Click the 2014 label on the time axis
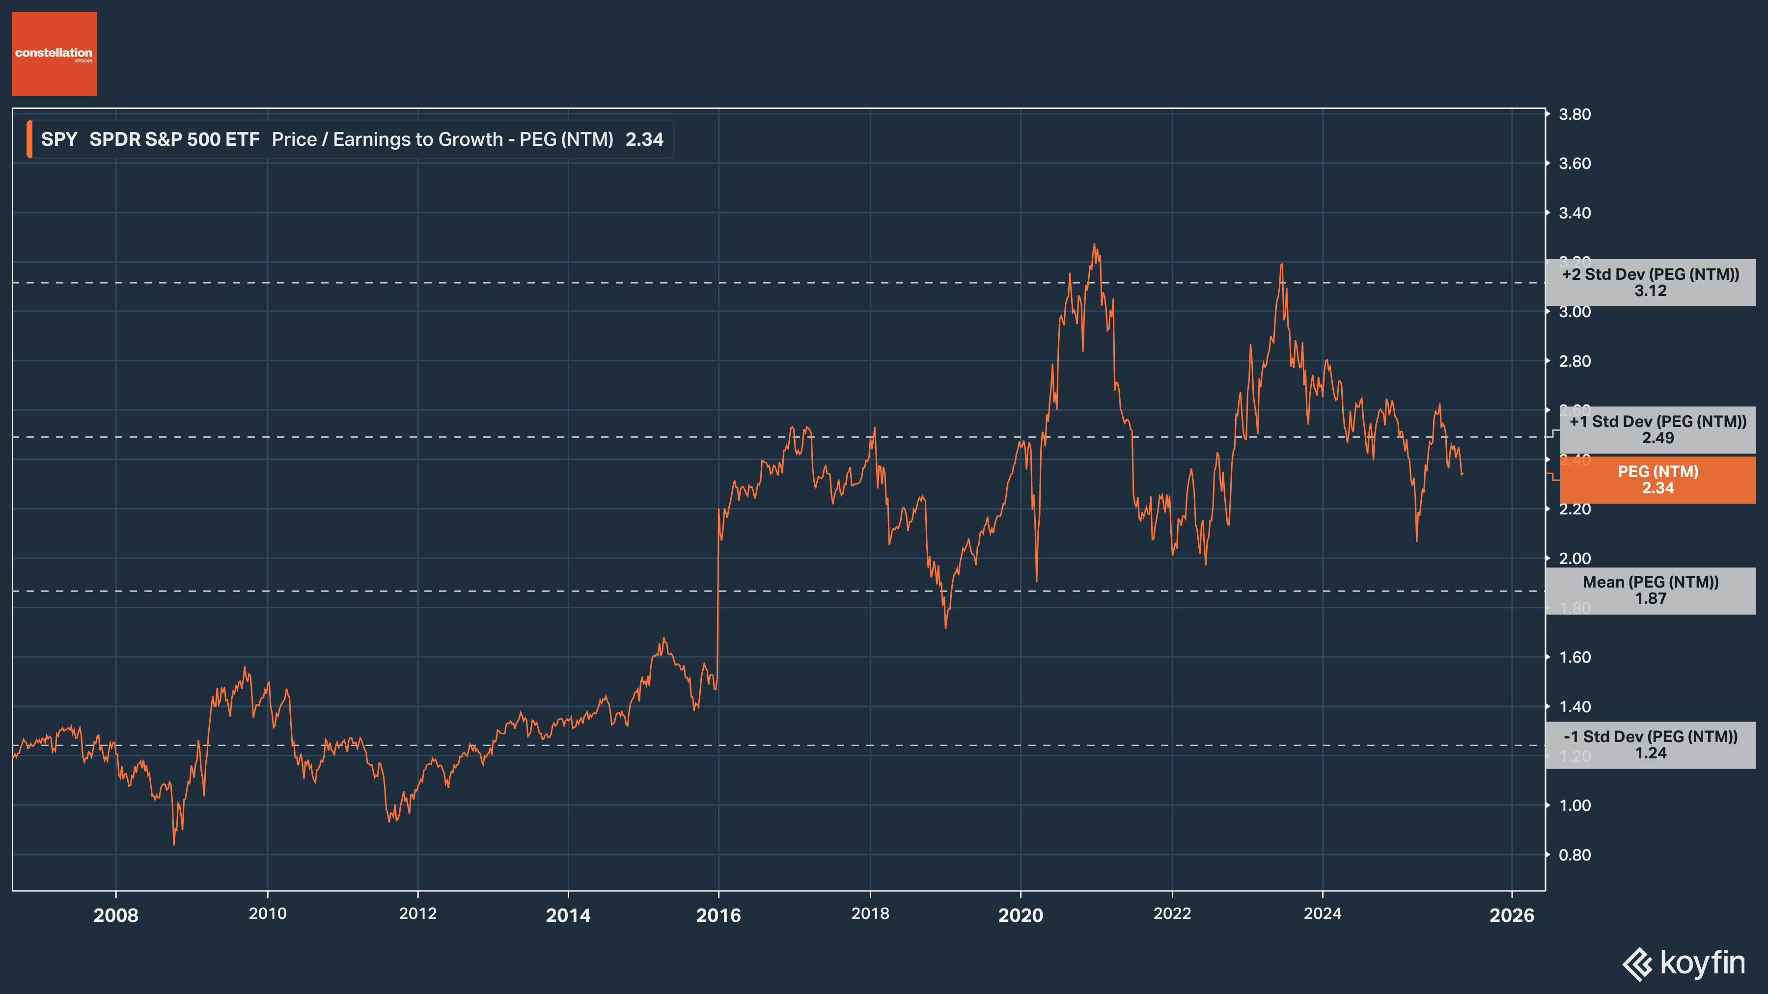Image resolution: width=1768 pixels, height=994 pixels. (x=568, y=915)
